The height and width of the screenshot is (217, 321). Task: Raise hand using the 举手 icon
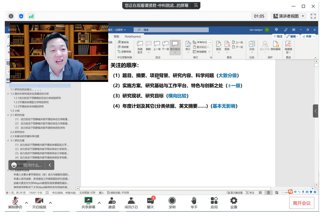194,201
